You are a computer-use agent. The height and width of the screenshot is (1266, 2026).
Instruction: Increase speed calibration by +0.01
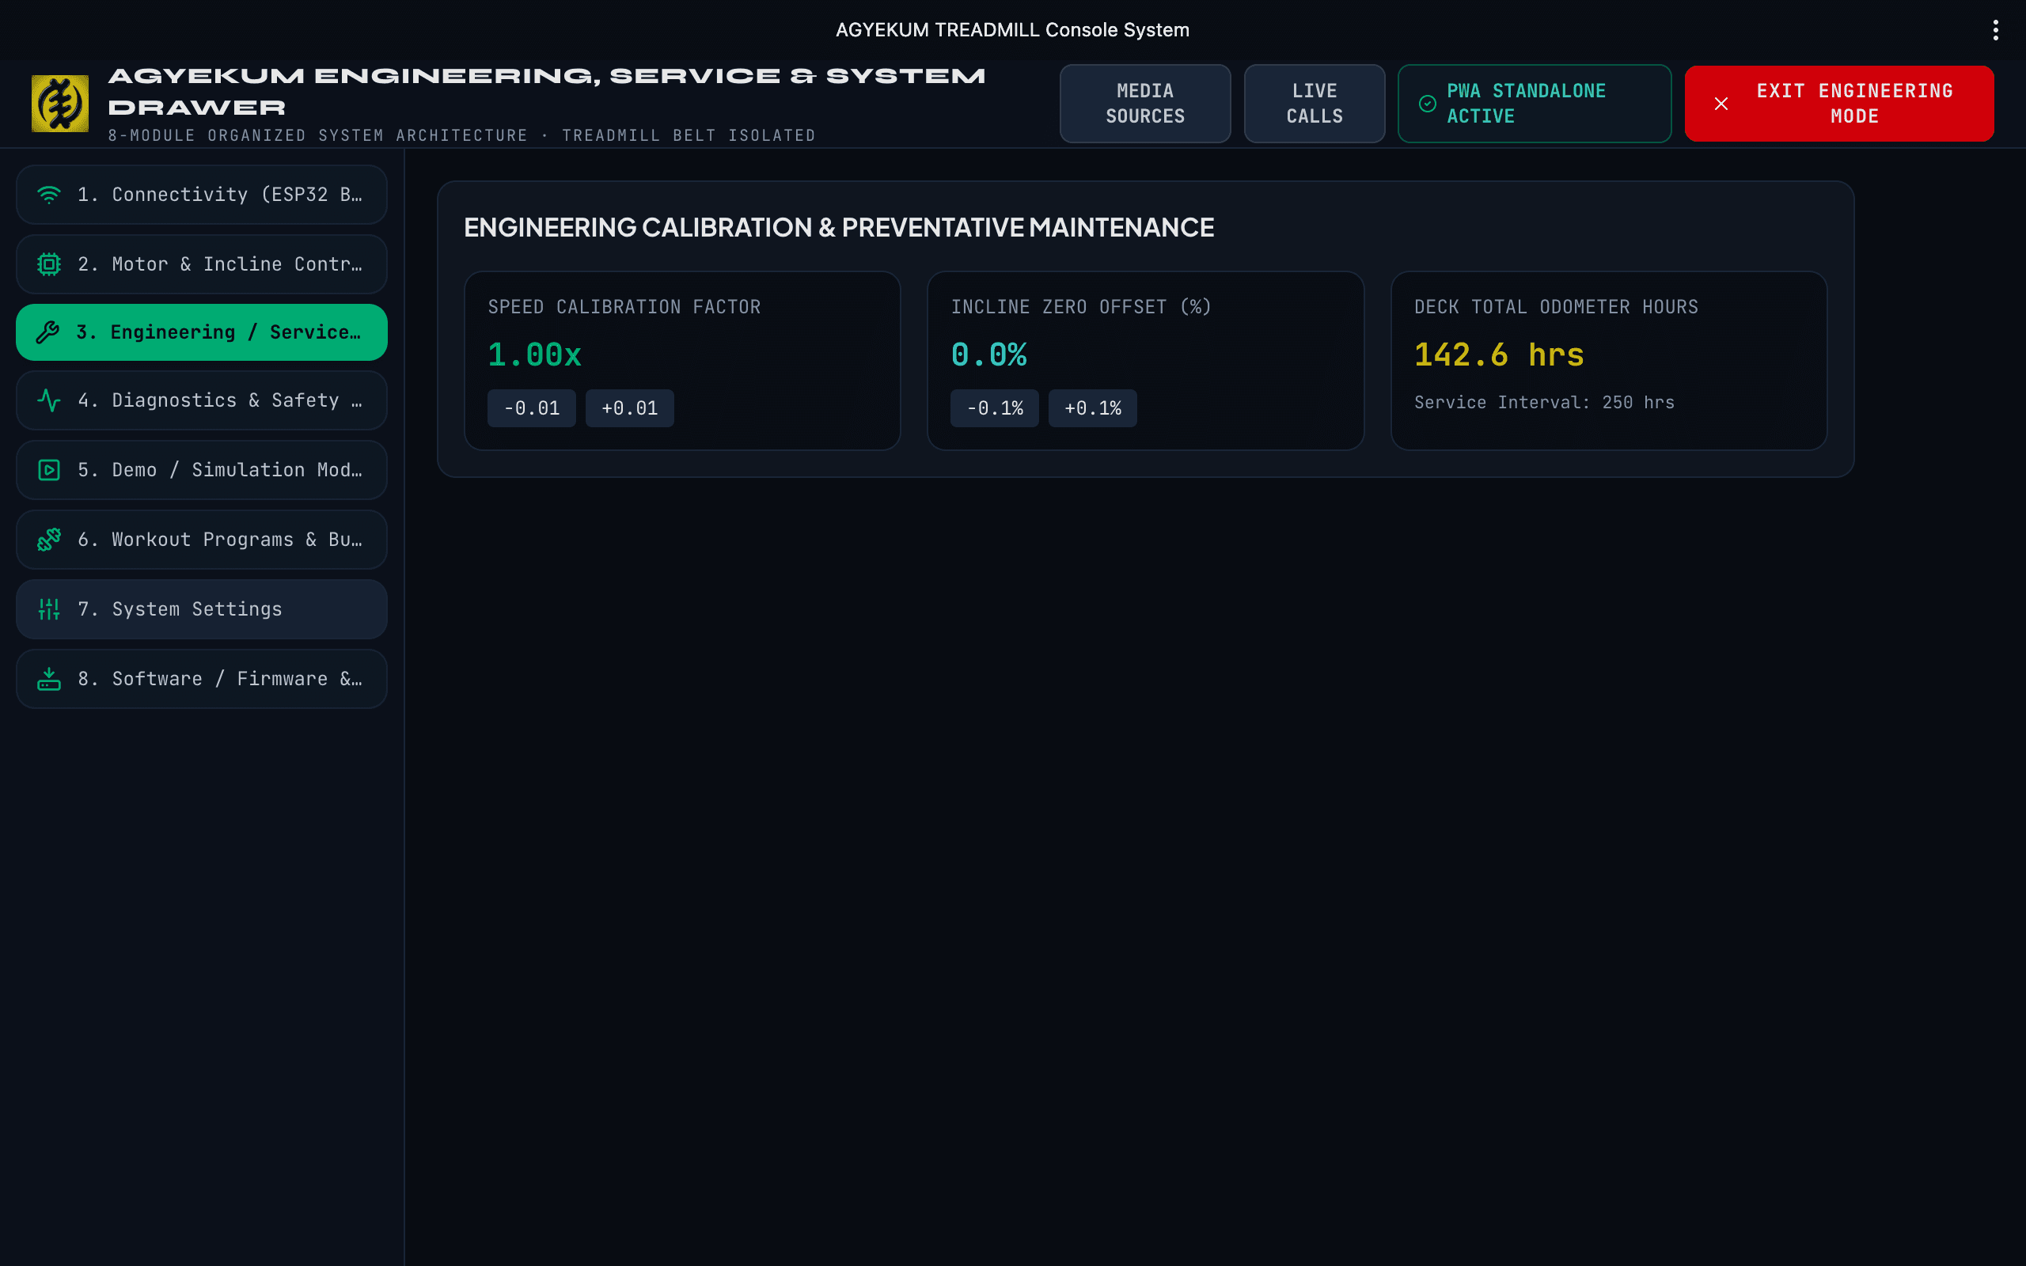630,407
